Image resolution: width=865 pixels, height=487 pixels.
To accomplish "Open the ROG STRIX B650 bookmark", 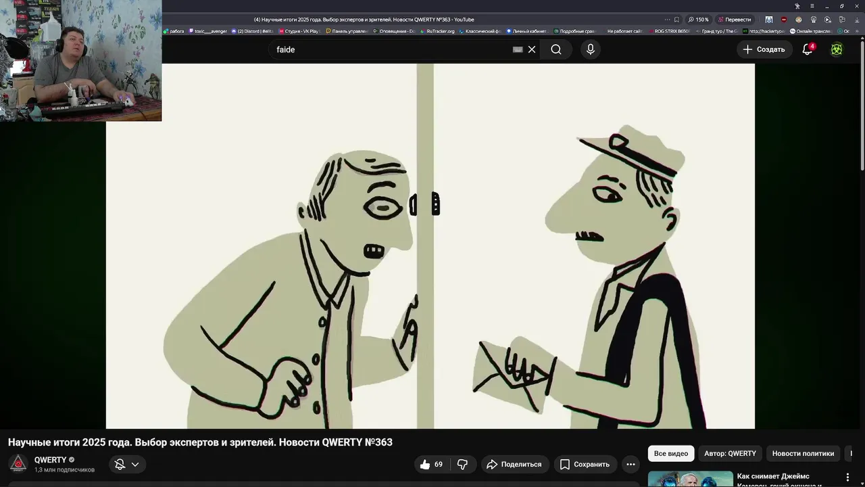I will tap(670, 31).
